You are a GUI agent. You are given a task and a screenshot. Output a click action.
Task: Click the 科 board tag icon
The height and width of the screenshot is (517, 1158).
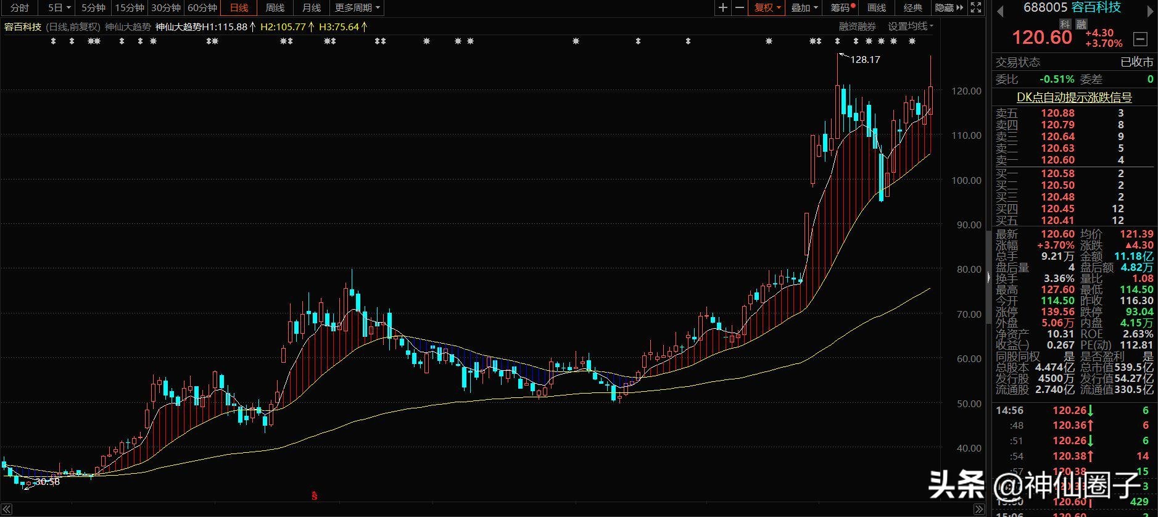point(1065,24)
